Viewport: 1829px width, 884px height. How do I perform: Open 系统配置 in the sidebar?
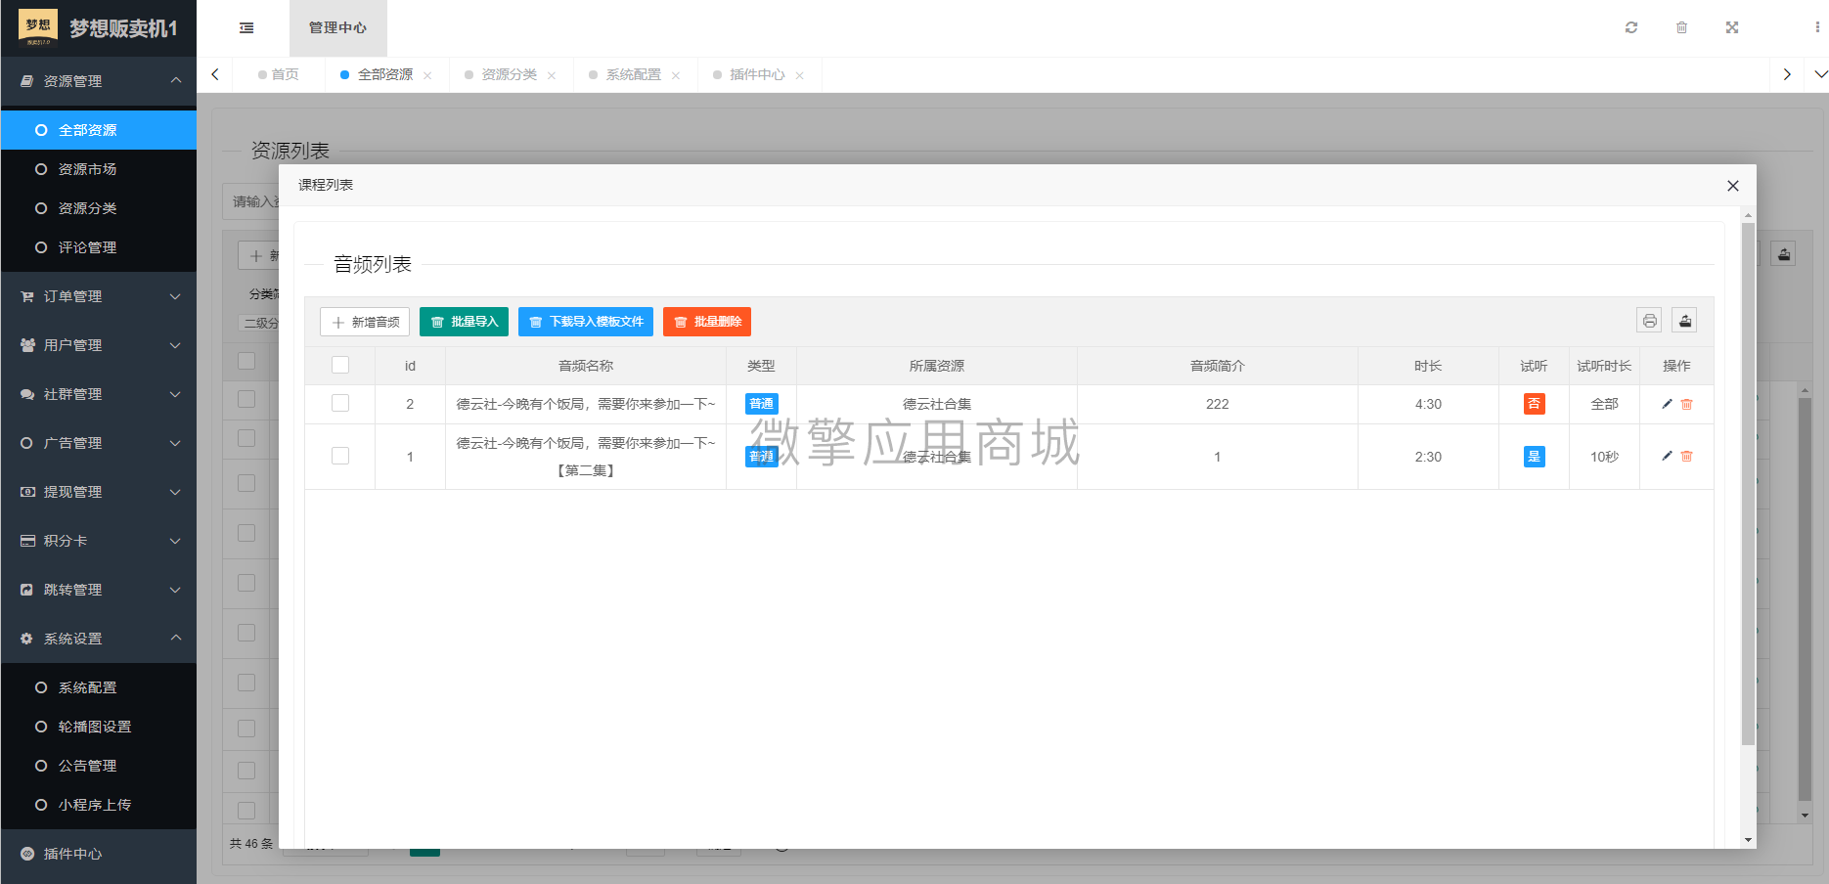coord(98,687)
